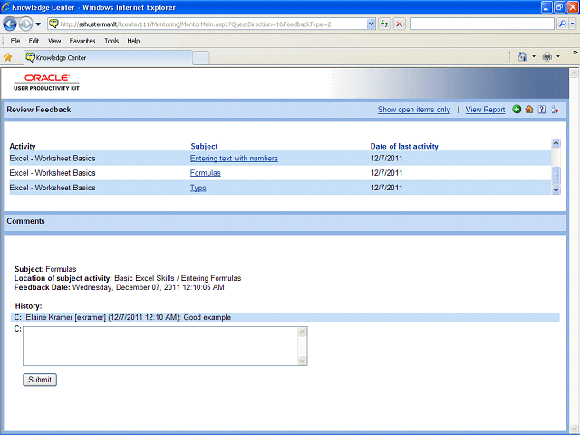Screen dimensions: 580x435
Task: Click feedback list scrollbar up arrow
Action: pos(556,143)
